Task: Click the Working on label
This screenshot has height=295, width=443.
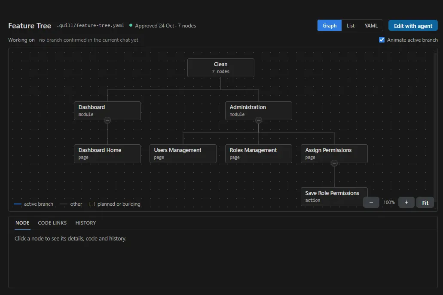Action: click(x=21, y=40)
